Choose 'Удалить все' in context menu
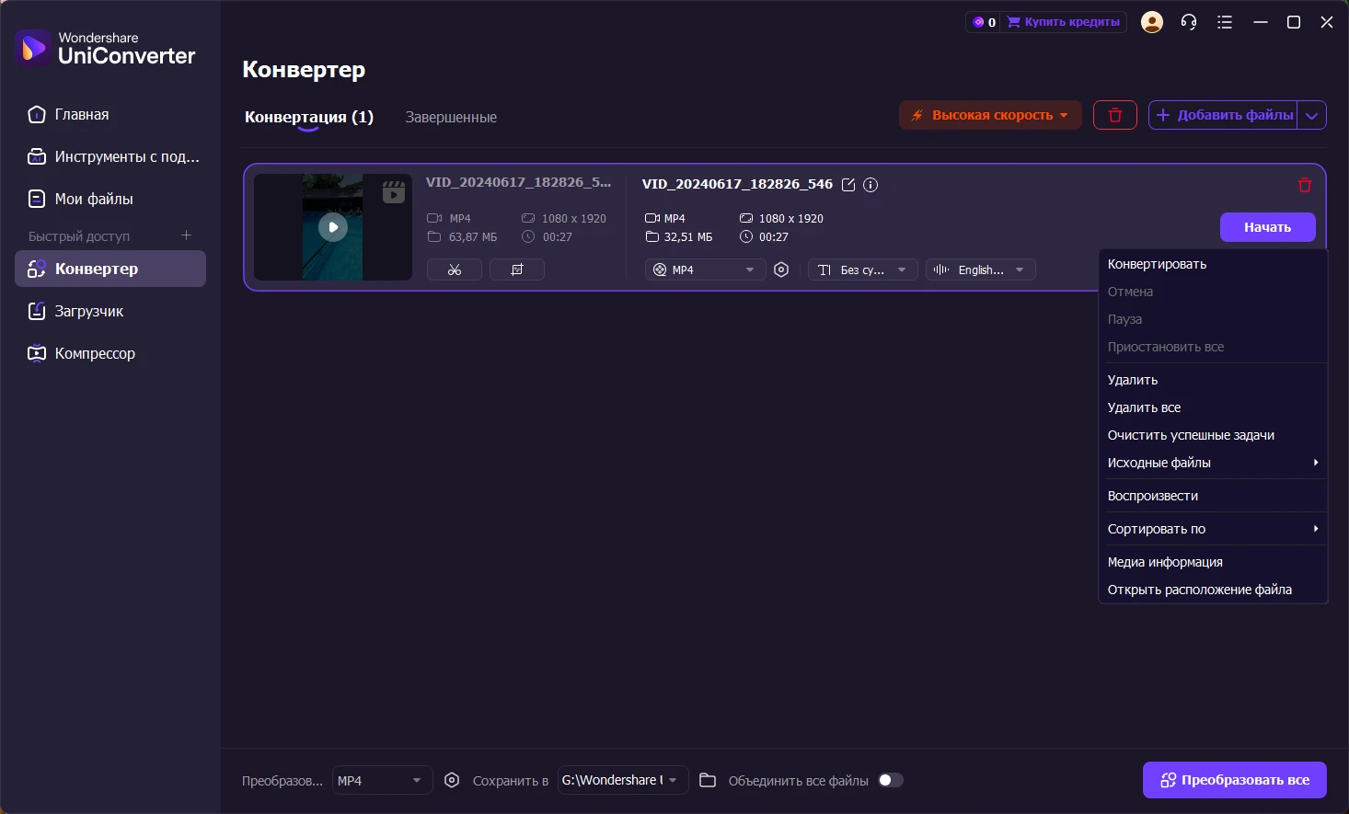The image size is (1349, 814). coord(1144,407)
